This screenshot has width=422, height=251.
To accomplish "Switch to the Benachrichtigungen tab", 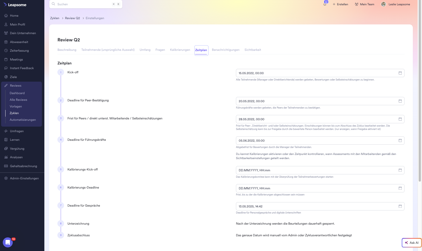I will [x=225, y=50].
